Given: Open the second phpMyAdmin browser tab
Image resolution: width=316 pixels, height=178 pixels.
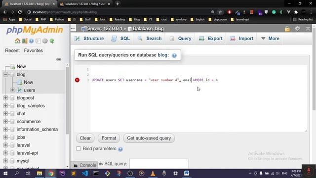Looking at the screenshot, I should (x=85, y=4).
